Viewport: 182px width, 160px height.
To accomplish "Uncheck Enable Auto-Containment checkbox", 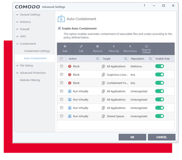I will pos(59,28).
